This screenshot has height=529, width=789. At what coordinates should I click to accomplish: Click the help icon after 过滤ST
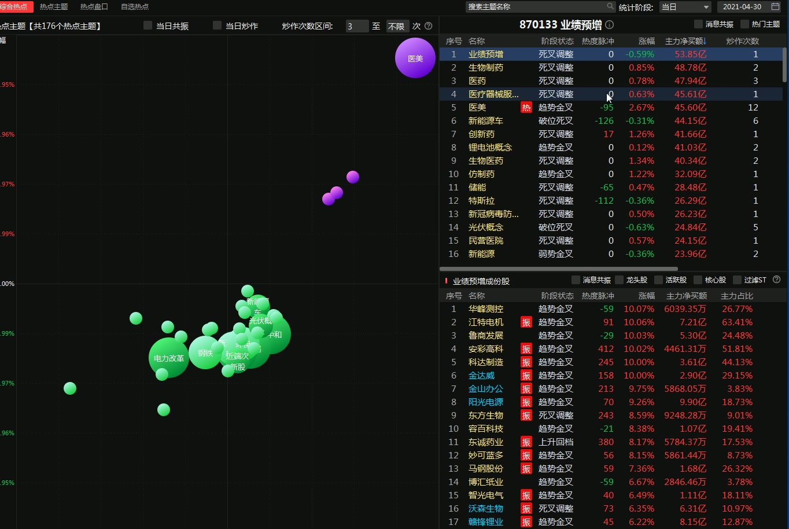(x=777, y=280)
